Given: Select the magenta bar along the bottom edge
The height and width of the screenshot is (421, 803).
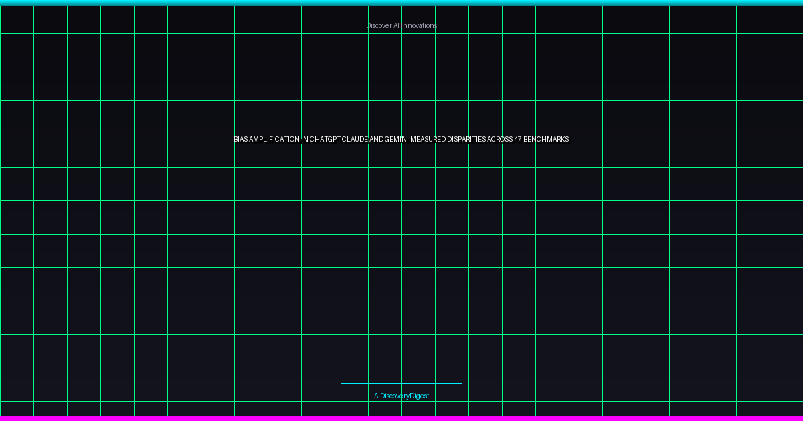Looking at the screenshot, I should click(x=401, y=418).
